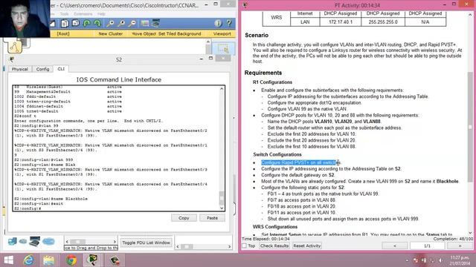Image resolution: width=476 pixels, height=267 pixels.
Task: Click Viewport on the yellow bar
Action: (x=222, y=33)
